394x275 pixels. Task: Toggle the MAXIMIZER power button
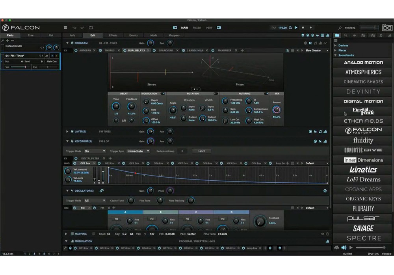[213, 50]
